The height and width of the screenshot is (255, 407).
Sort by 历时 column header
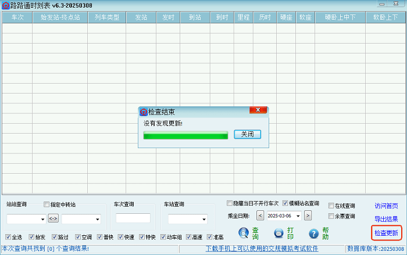click(x=265, y=17)
